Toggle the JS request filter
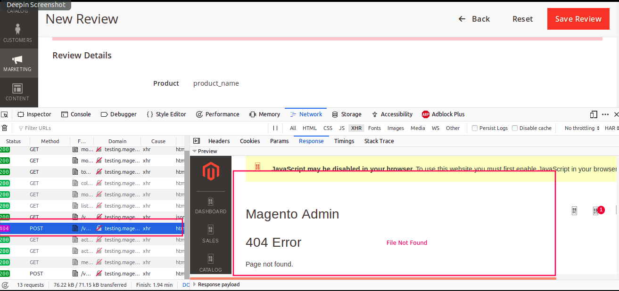This screenshot has height=291, width=619. (342, 128)
